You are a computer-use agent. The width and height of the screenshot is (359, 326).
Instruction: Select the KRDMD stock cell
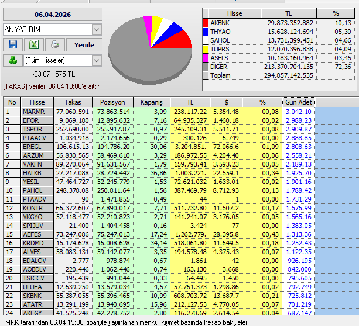[x=37, y=243]
